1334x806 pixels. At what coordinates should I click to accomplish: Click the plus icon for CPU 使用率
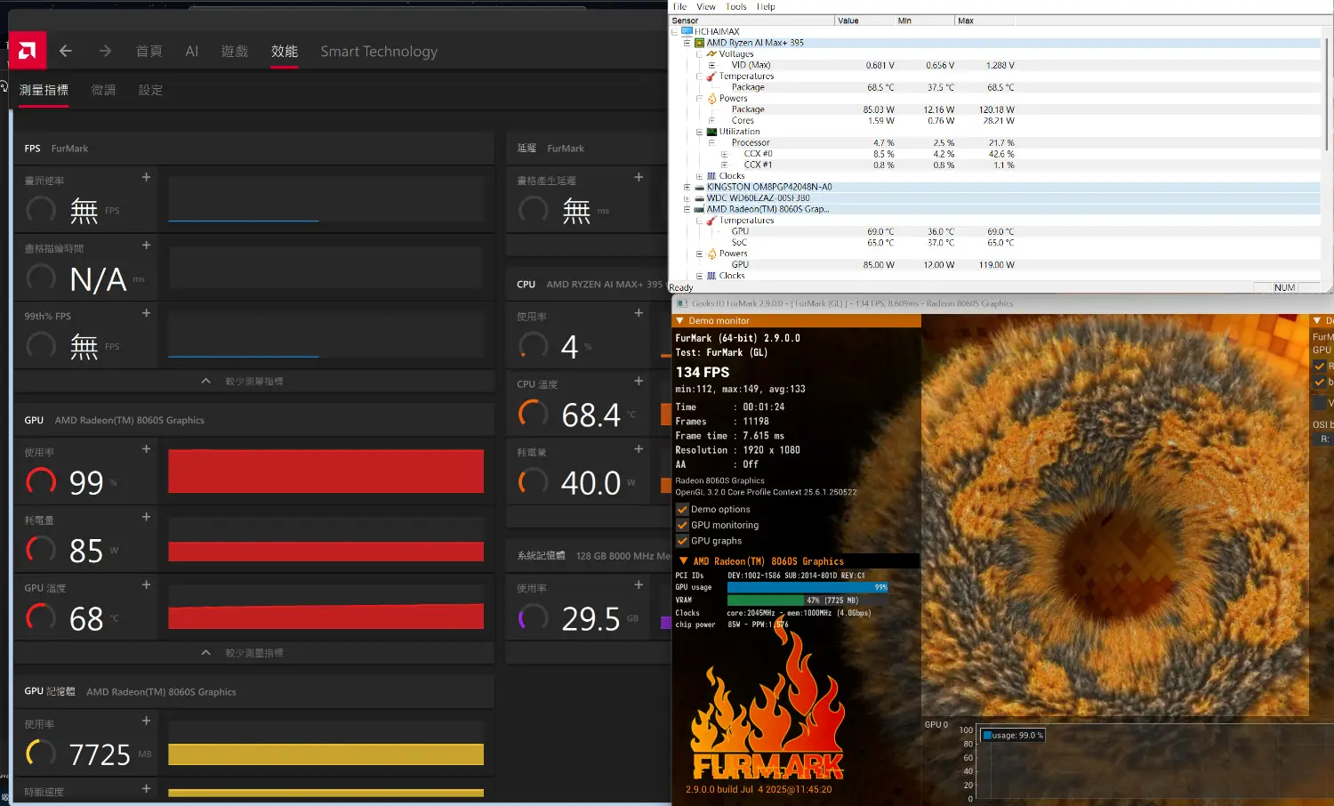click(639, 313)
